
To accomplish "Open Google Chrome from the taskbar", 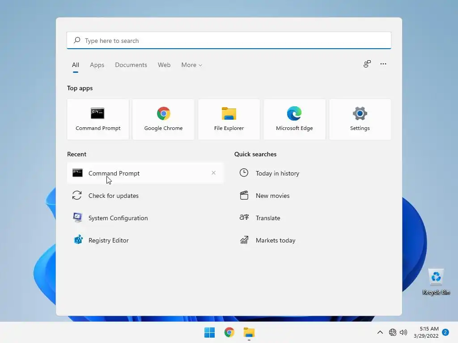I will tap(229, 332).
